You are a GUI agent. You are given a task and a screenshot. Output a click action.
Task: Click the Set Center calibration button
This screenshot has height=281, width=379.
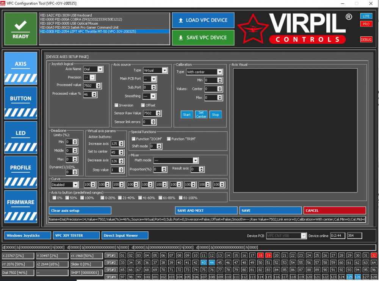[x=201, y=114]
